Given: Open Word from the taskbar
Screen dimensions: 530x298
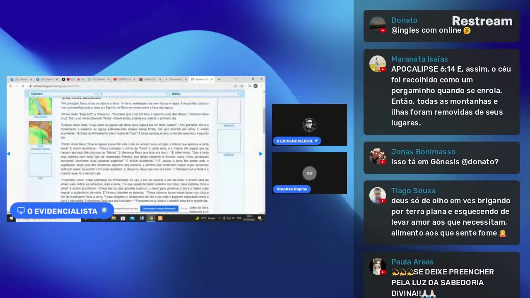Looking at the screenshot, I should click(142, 218).
